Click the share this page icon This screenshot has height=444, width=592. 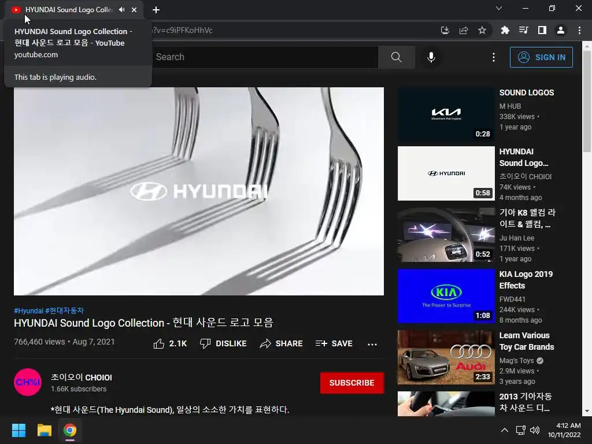(x=464, y=30)
